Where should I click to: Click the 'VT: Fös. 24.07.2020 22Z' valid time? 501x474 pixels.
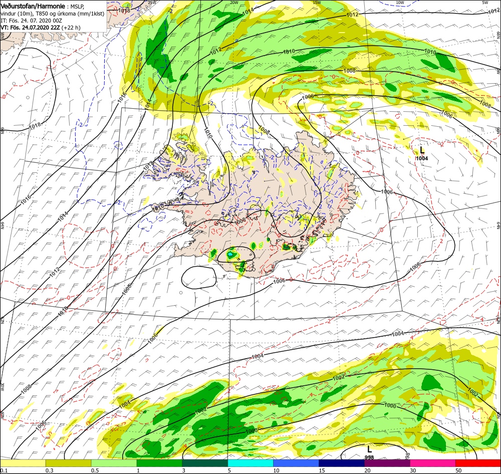coord(30,28)
